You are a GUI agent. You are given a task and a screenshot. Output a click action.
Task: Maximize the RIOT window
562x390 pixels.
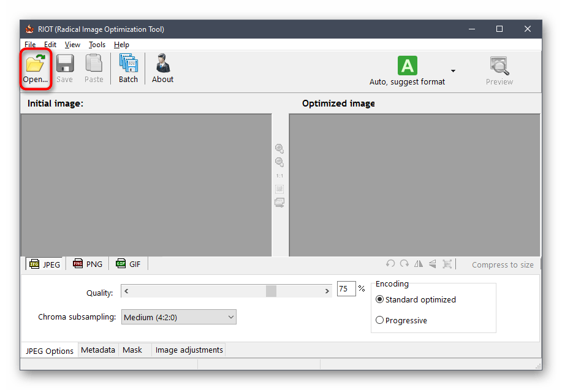(x=499, y=29)
